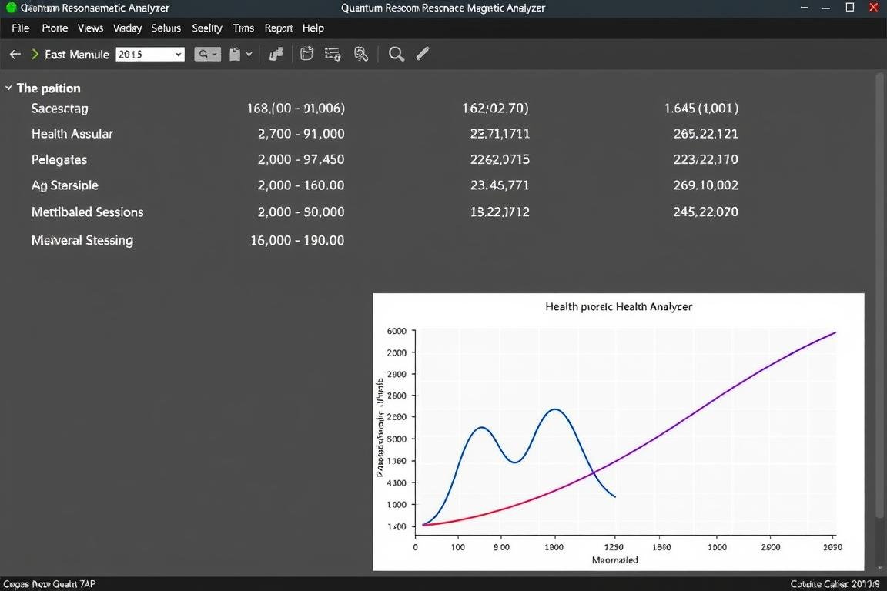The image size is (887, 591).
Task: Open the list settings icon
Action: pyautogui.click(x=333, y=54)
